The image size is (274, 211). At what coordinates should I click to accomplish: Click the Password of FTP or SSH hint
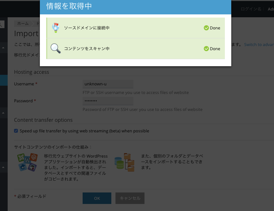(142, 109)
